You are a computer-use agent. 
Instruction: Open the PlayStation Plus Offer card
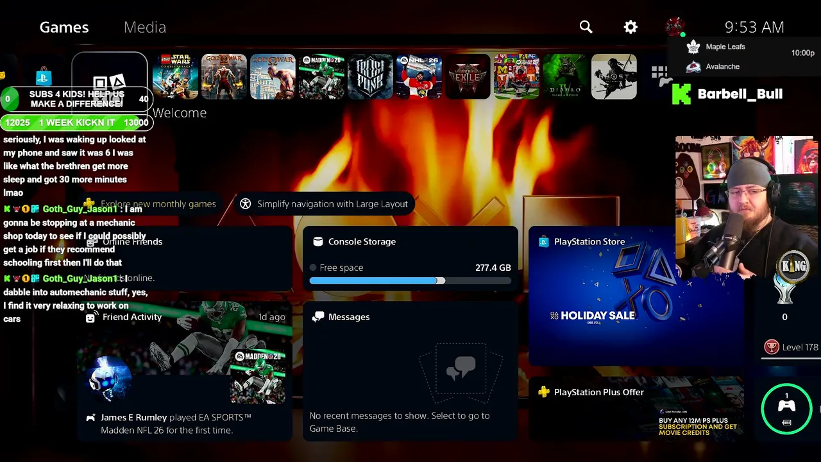pos(636,409)
